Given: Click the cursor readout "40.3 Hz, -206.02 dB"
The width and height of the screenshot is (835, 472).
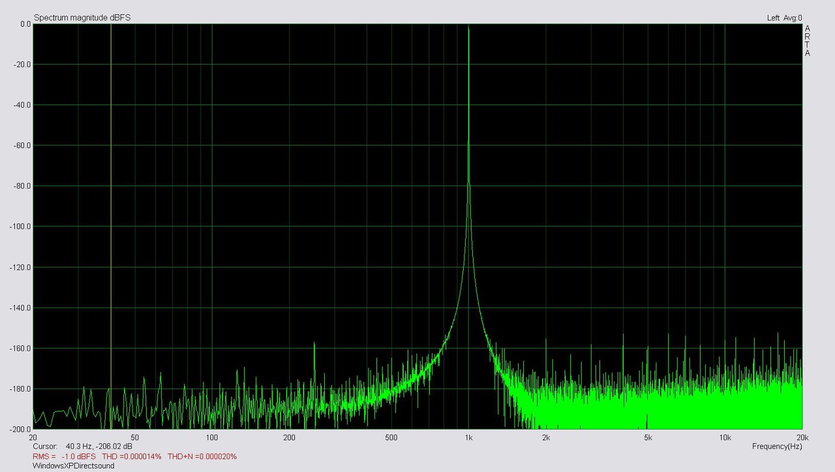Looking at the screenshot, I should pos(99,447).
